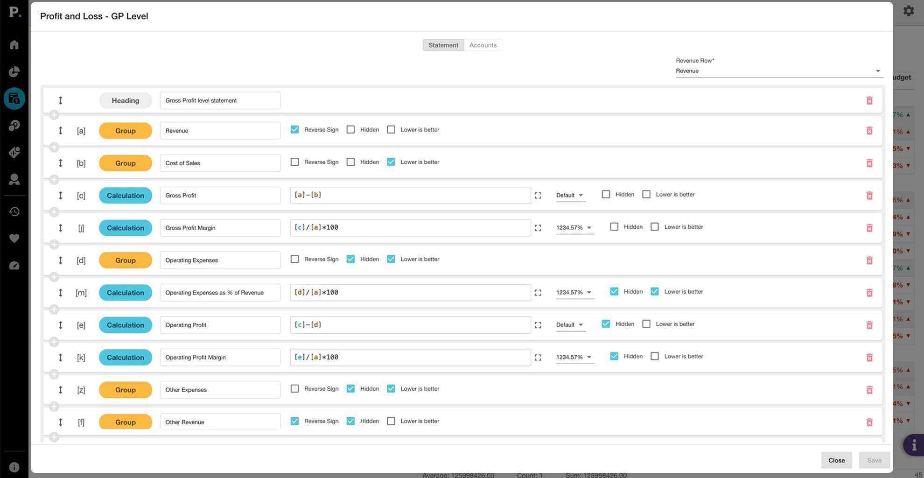Open the settings gear icon

point(908,11)
